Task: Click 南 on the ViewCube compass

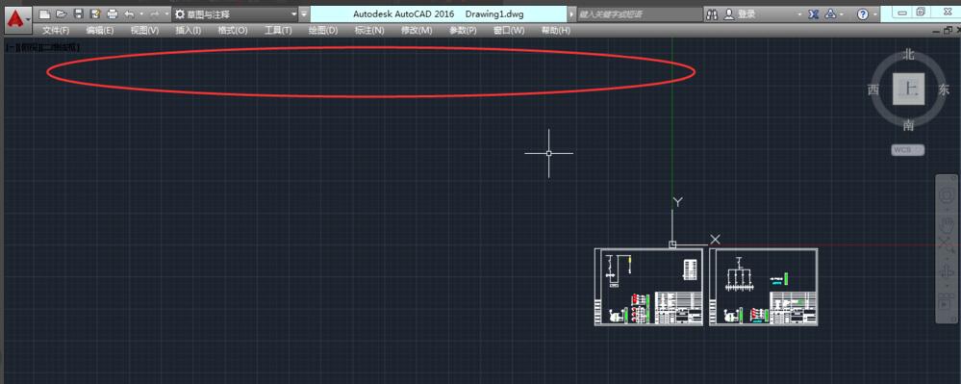Action: point(908,126)
